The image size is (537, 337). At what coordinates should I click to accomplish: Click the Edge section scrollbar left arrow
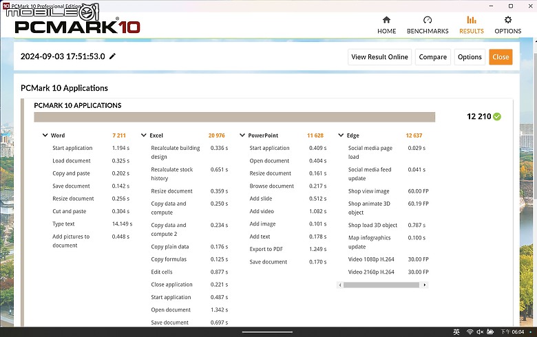pos(339,285)
